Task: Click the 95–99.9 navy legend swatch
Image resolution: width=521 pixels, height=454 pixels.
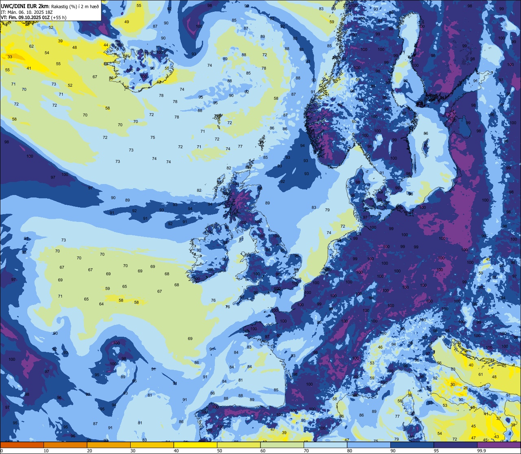Action: pos(455,445)
